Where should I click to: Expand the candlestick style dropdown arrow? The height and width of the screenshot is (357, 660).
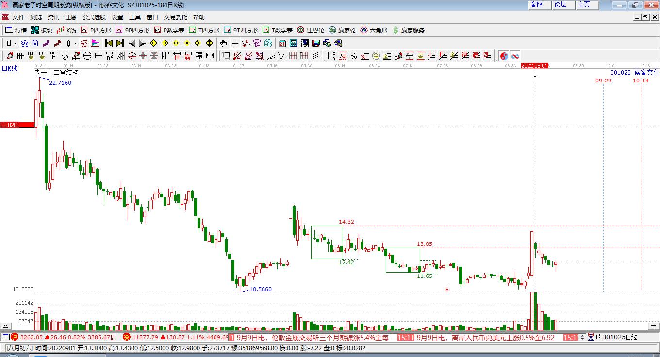coord(75,43)
